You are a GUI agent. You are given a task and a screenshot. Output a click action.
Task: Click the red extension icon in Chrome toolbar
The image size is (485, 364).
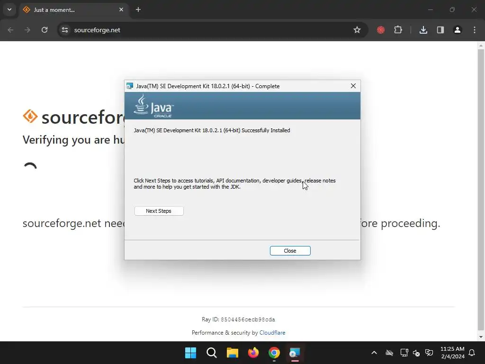click(381, 30)
